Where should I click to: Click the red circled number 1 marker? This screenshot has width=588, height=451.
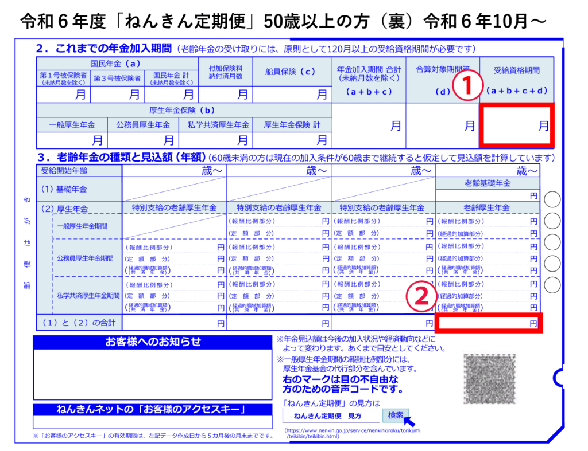467,87
